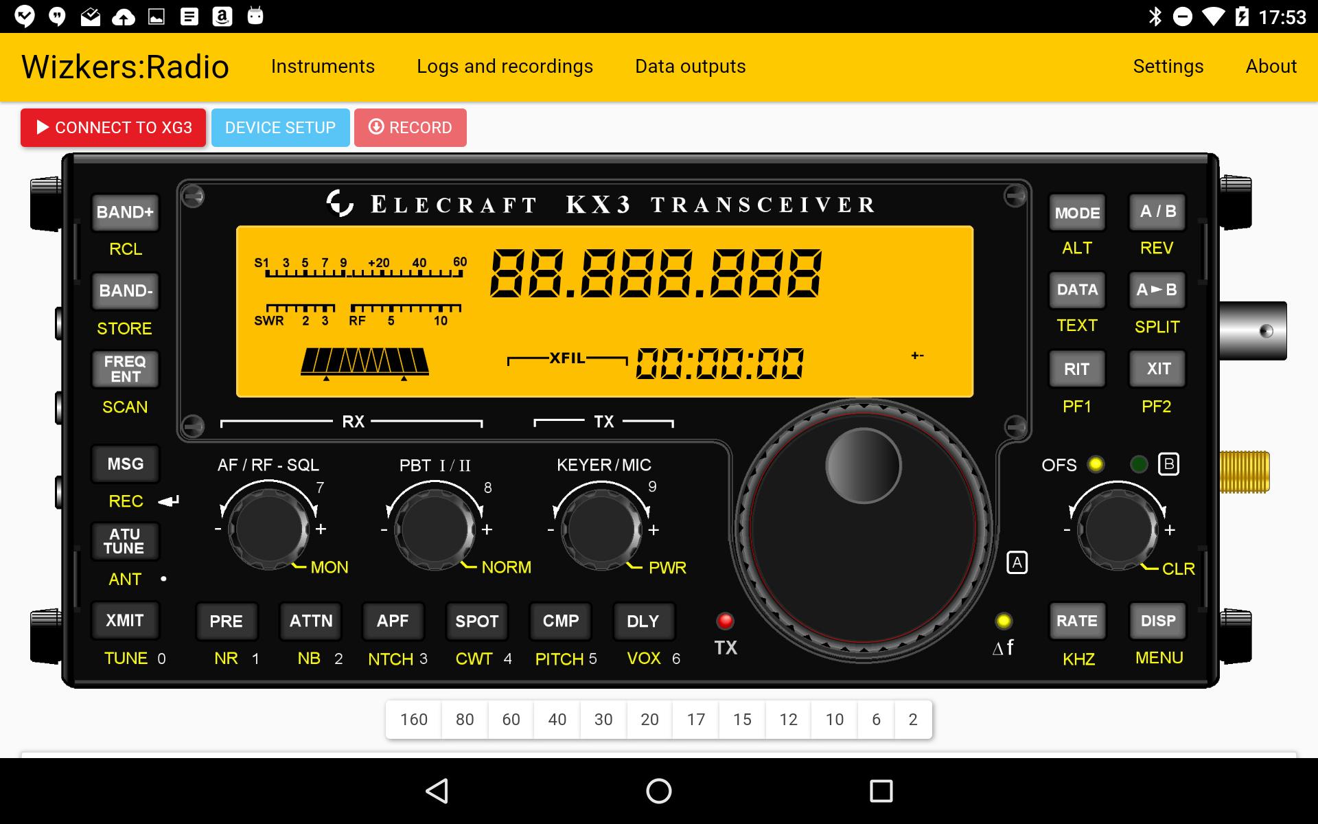This screenshot has height=824, width=1318.
Task: Open the About page
Action: coord(1271,67)
